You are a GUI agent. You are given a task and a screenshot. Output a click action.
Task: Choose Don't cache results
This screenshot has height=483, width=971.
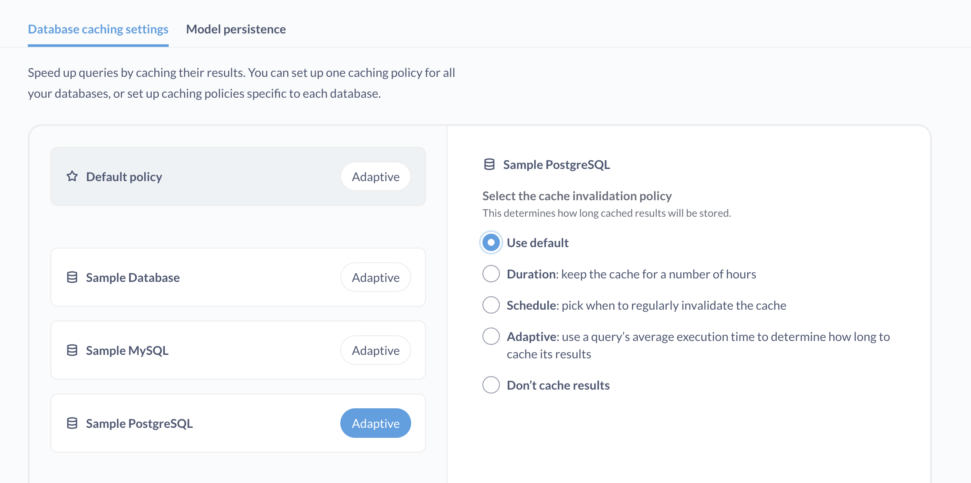point(491,385)
